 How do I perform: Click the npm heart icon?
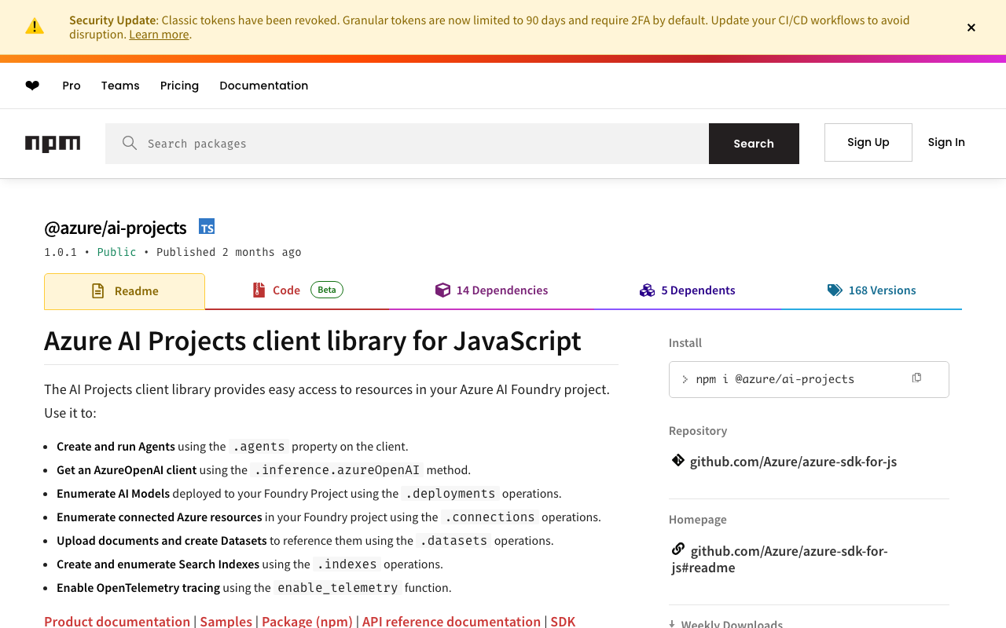[32, 86]
